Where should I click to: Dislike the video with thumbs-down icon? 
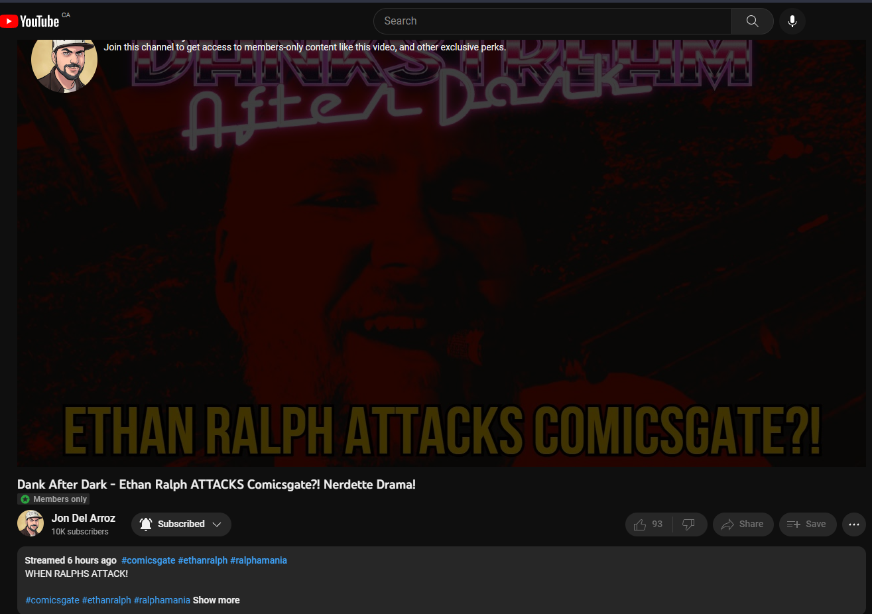689,524
